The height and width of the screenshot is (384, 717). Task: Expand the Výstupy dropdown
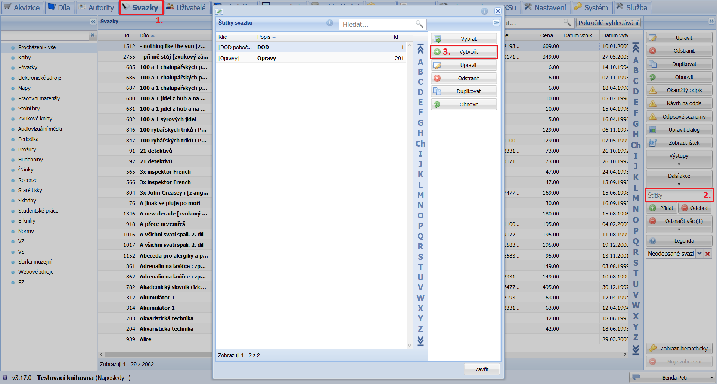tap(679, 159)
